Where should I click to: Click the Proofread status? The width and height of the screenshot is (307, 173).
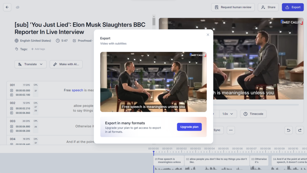(x=85, y=41)
